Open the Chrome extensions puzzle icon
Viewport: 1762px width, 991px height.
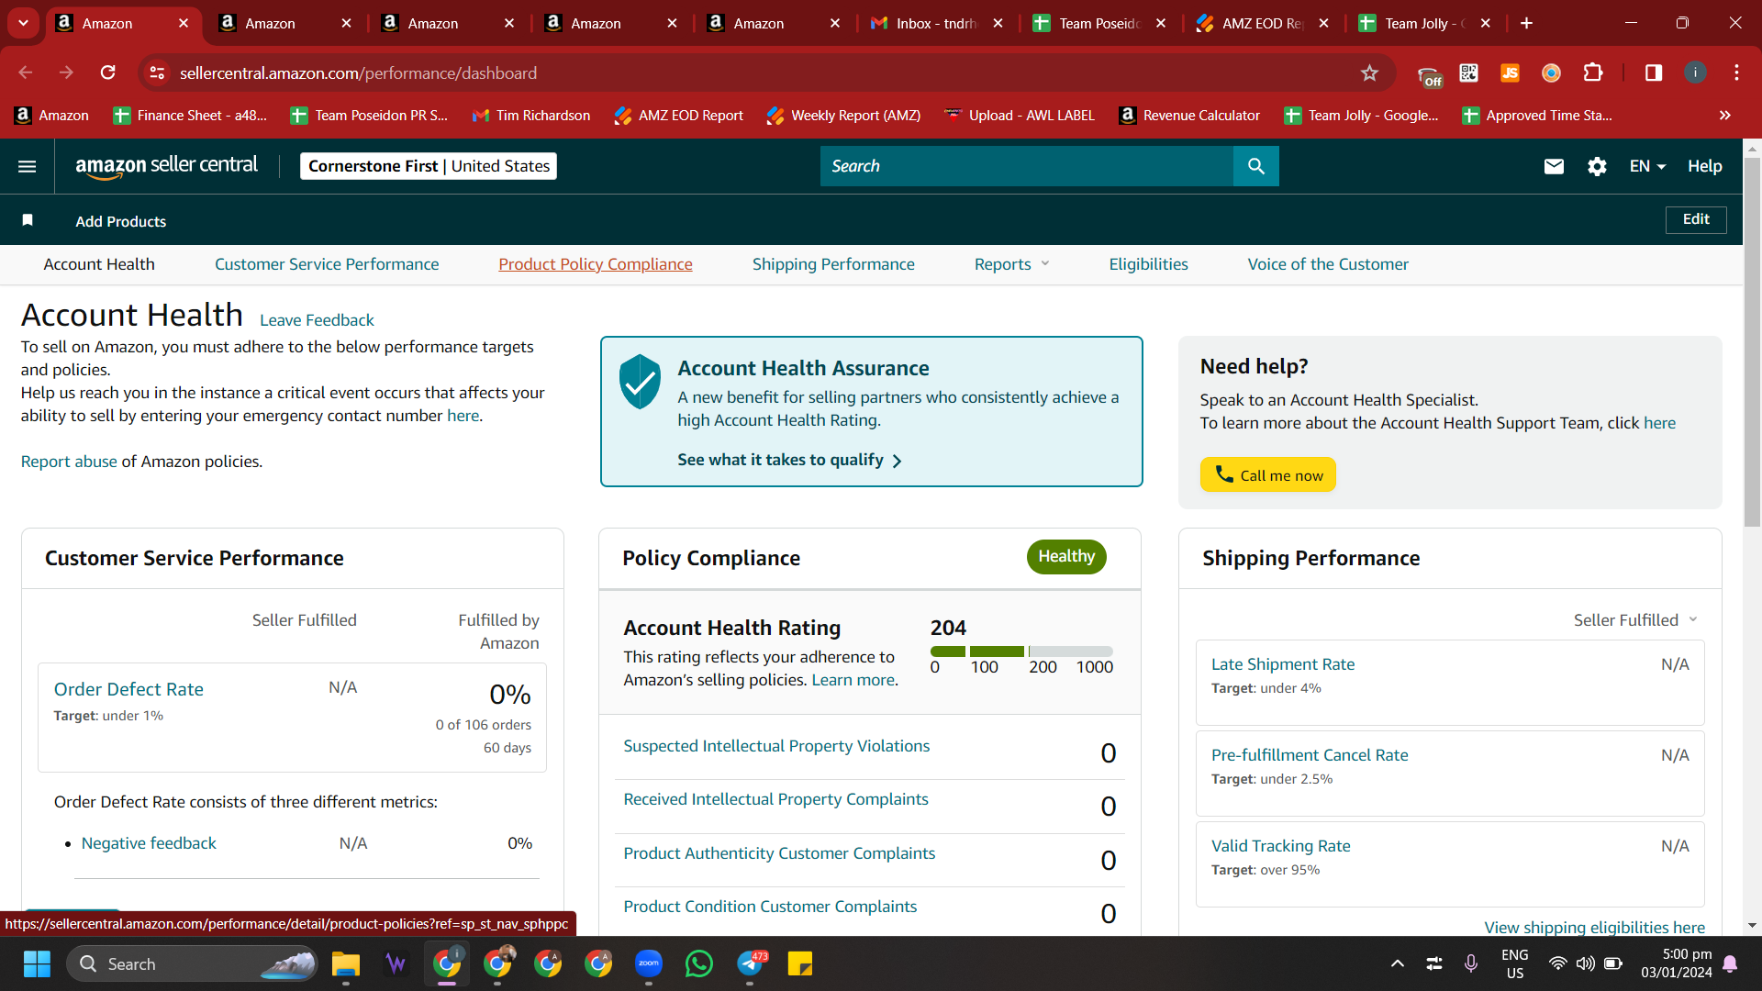click(1594, 72)
